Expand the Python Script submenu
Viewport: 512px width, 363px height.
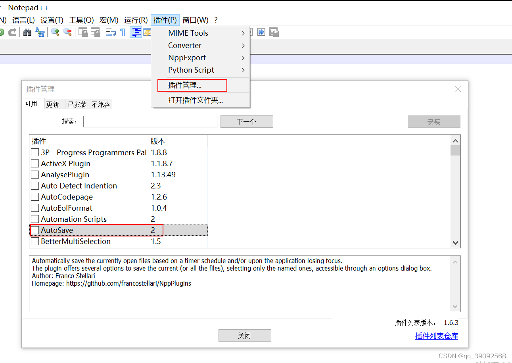tap(200, 70)
